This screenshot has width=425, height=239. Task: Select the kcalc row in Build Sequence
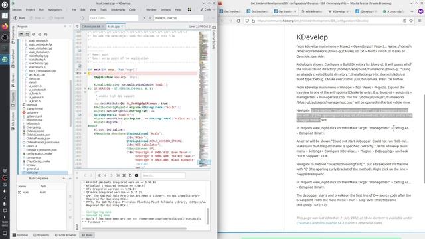[42, 192]
